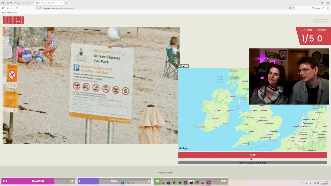Open site info padlock icon
331x186 pixels.
coord(40,8)
